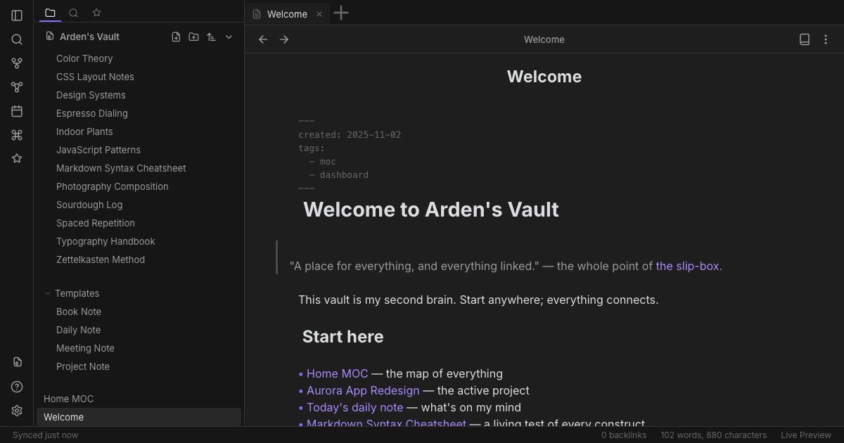The image size is (844, 443).
Task: Switch to reading view with the book icon
Action: [x=805, y=39]
